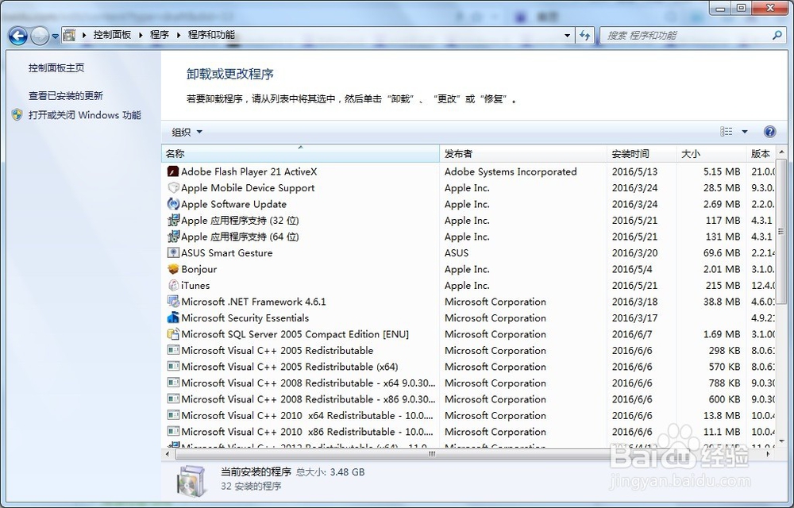Click the 215 MB size cell

click(x=723, y=286)
